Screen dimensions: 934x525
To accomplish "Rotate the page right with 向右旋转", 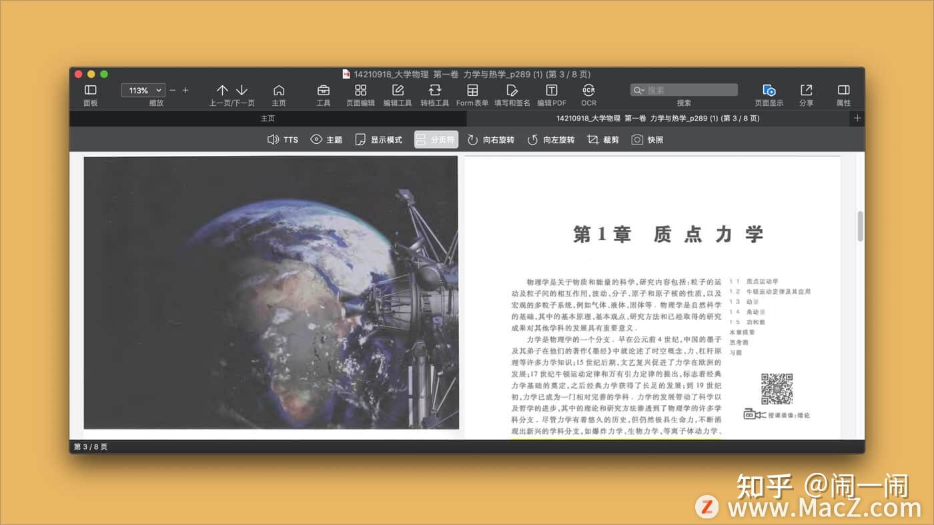I will pyautogui.click(x=491, y=139).
